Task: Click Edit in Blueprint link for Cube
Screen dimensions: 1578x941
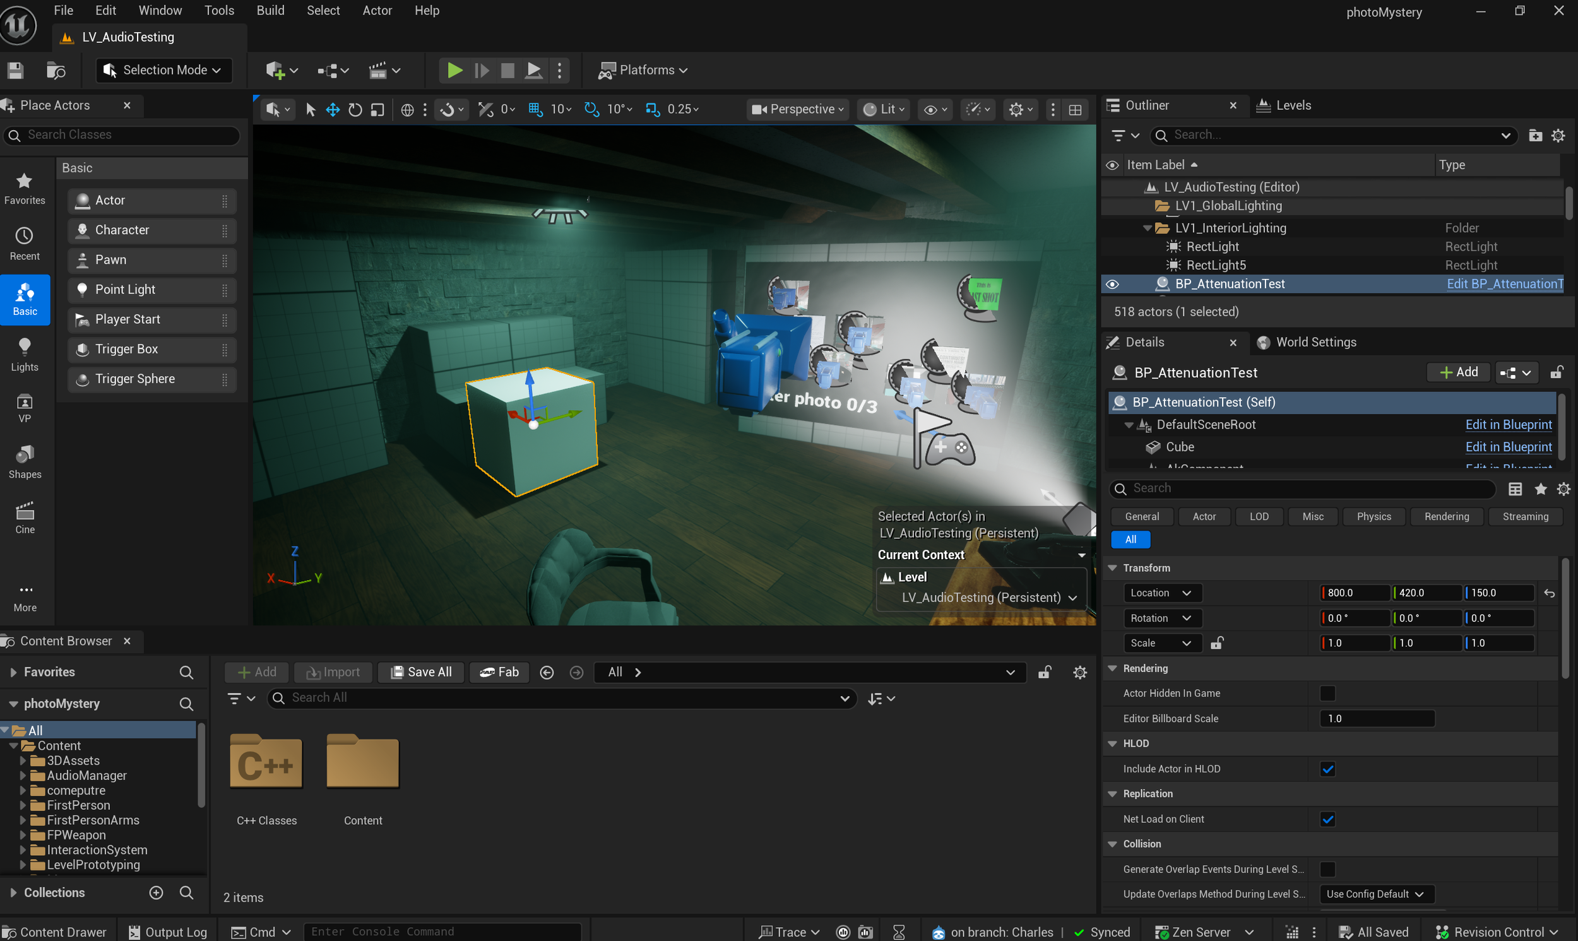Action: coord(1508,447)
